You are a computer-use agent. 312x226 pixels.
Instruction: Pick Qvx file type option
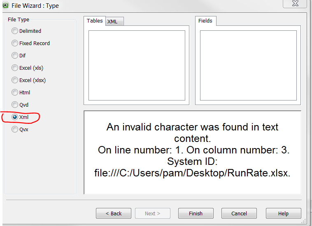(x=15, y=129)
